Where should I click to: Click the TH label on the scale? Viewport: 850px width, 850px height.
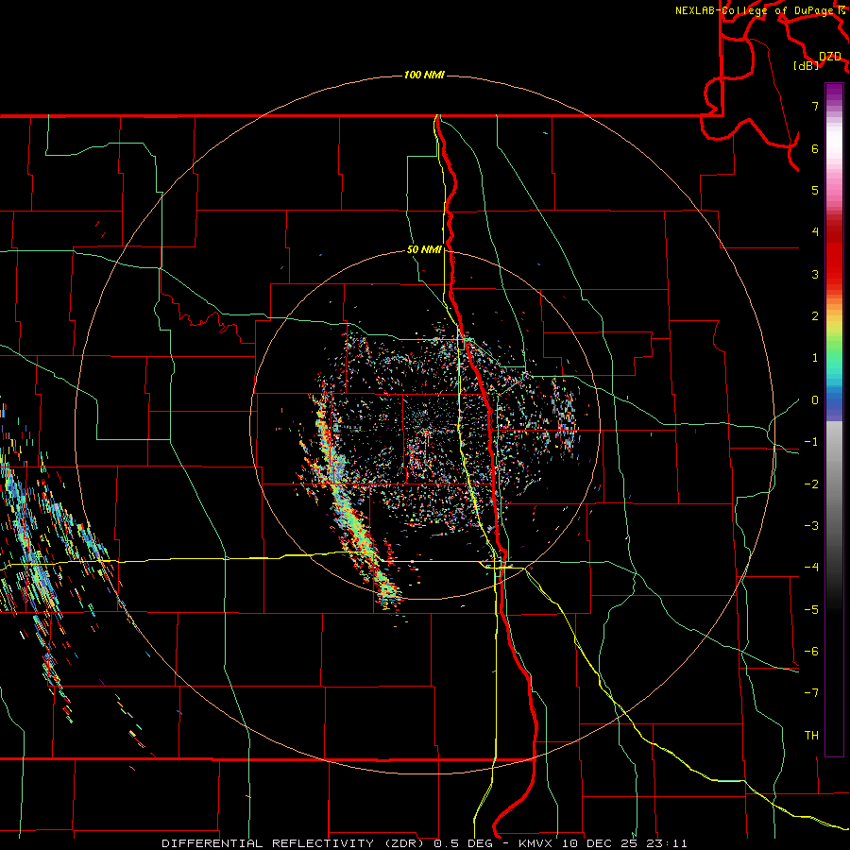(x=811, y=736)
